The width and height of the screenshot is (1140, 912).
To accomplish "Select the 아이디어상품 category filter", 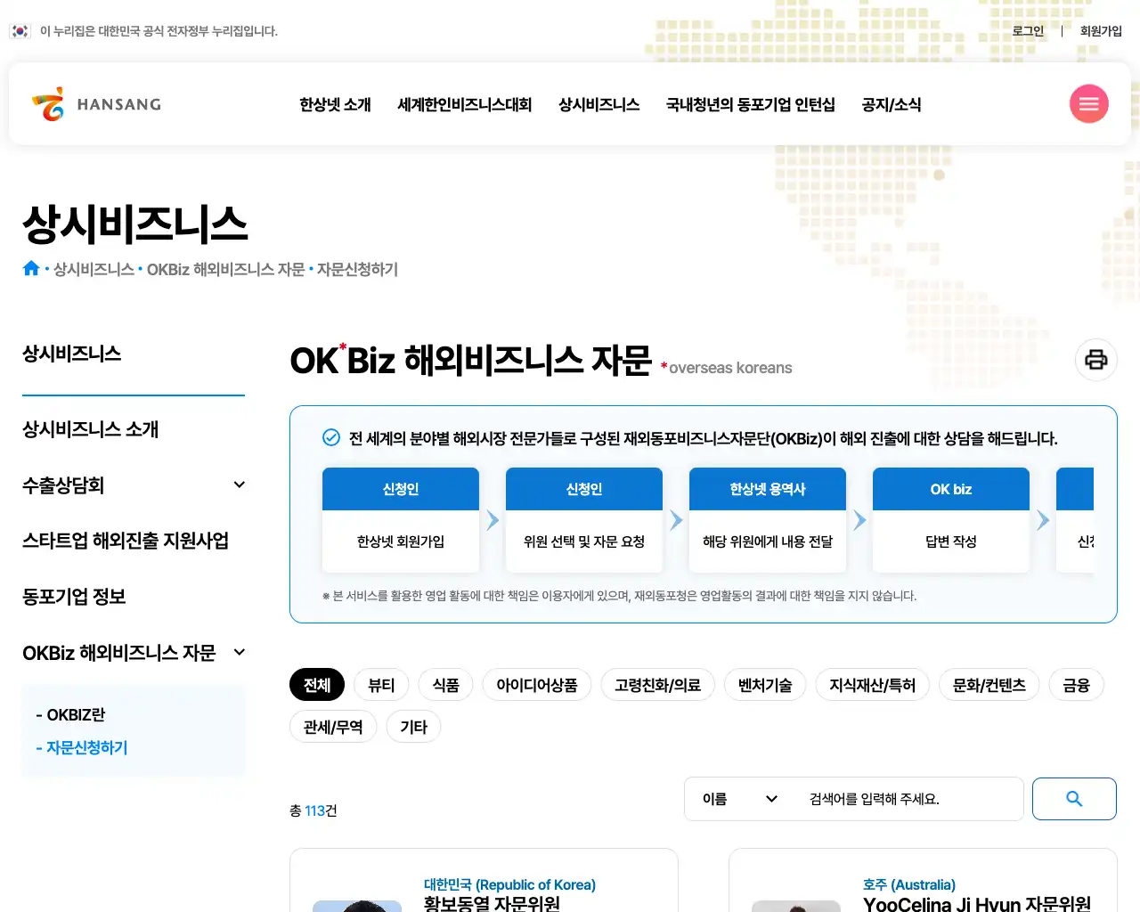I will 537,685.
